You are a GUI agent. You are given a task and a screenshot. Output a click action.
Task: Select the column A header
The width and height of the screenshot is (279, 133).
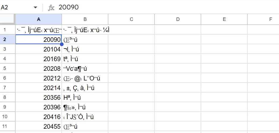pos(39,19)
